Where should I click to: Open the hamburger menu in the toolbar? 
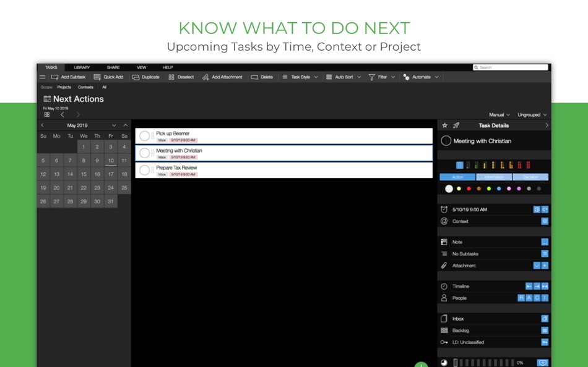(x=42, y=77)
